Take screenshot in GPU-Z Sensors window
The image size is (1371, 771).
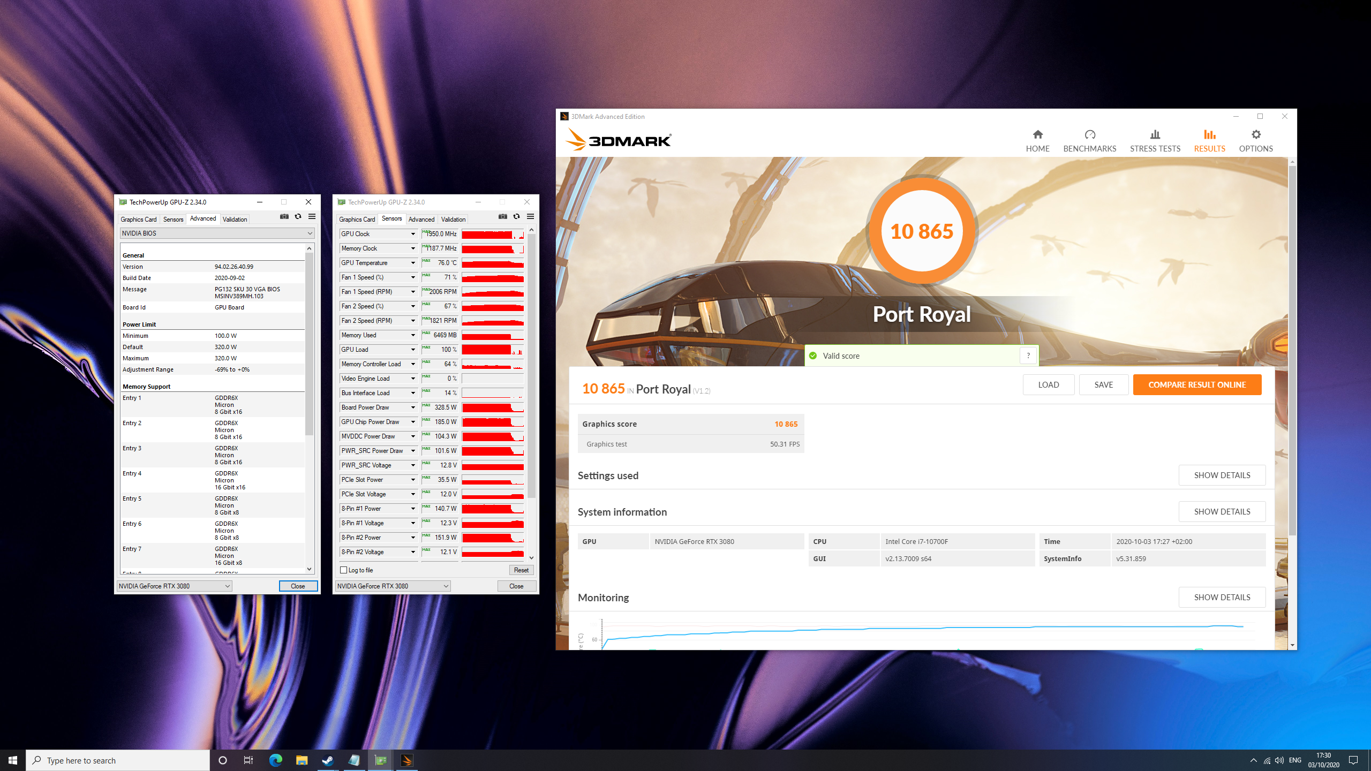tap(502, 216)
